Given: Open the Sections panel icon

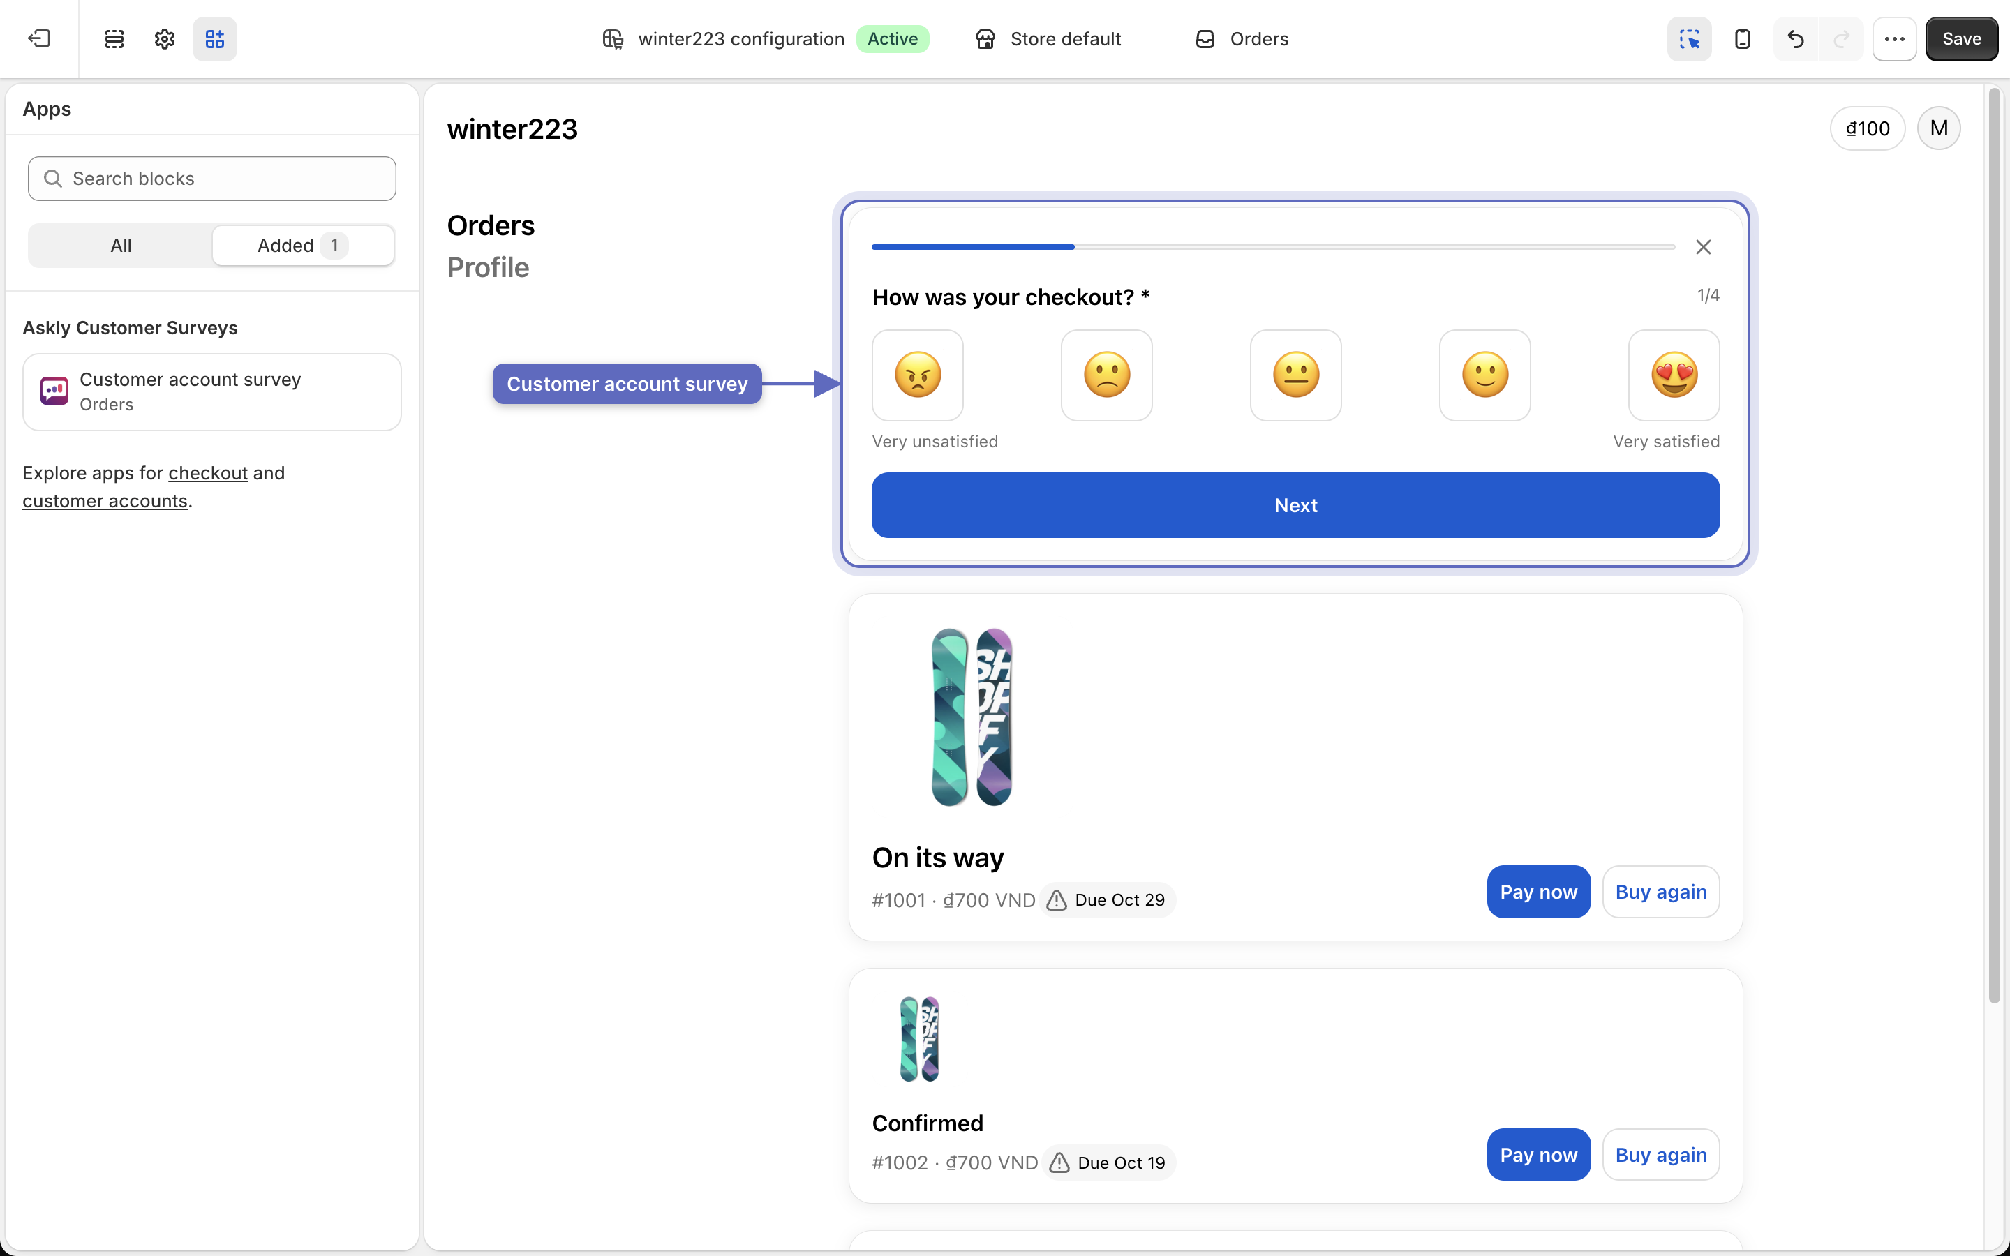Looking at the screenshot, I should [x=114, y=39].
